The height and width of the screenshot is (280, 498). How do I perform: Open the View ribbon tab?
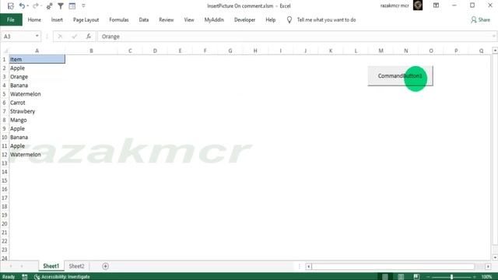189,19
